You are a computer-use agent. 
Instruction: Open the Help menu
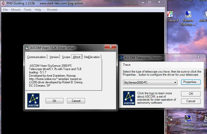tap(38, 10)
